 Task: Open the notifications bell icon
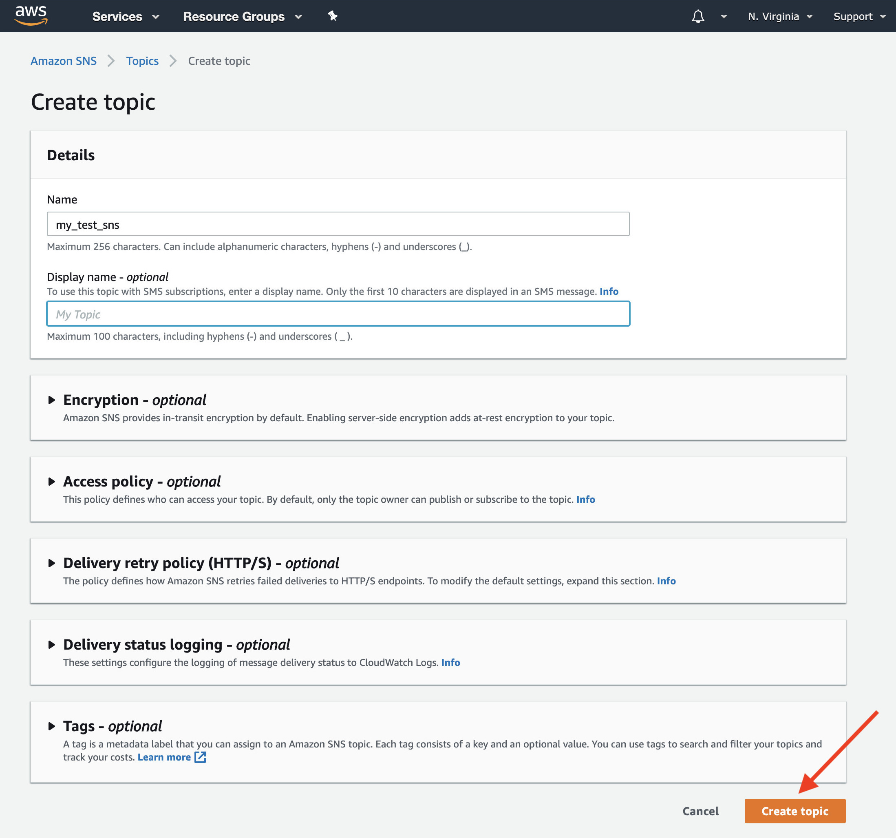pos(698,17)
